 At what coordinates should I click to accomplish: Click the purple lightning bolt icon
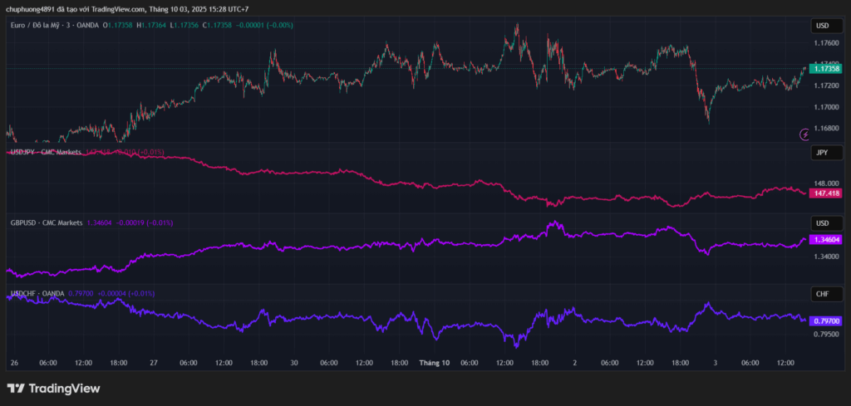(x=804, y=134)
